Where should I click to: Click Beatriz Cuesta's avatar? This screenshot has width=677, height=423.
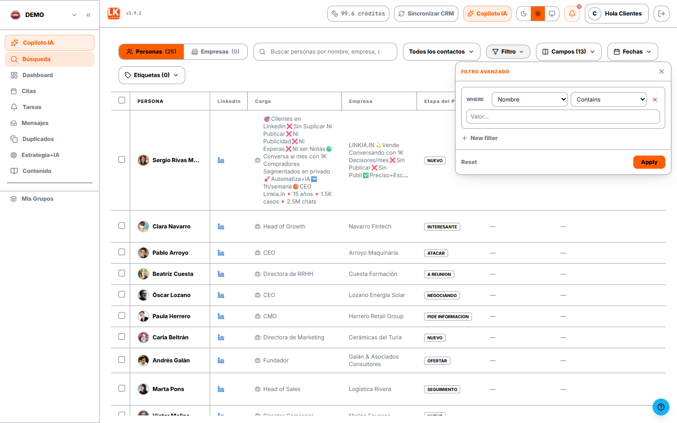(143, 274)
